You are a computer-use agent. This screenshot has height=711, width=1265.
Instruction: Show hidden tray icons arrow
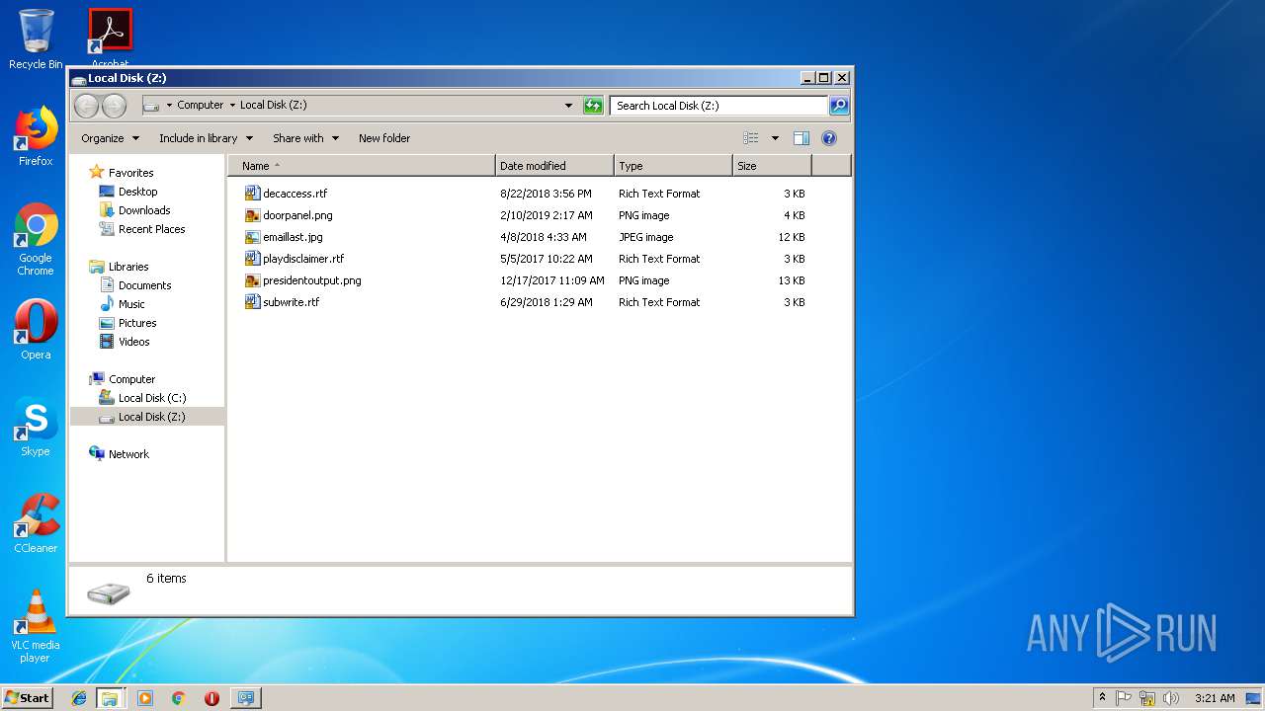(1102, 698)
